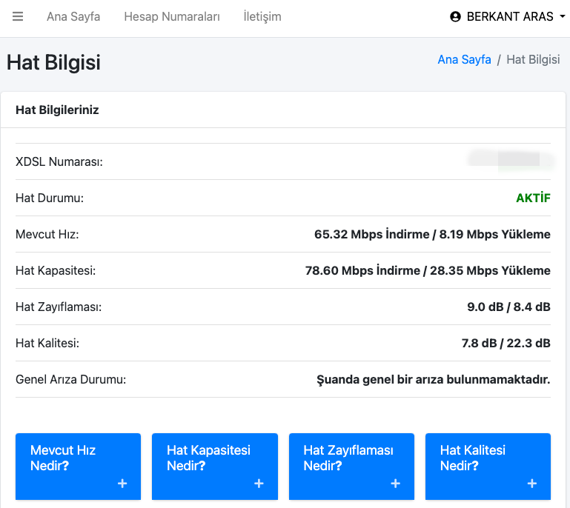Expand Hat Kalitesi Nedir plus icon
Viewport: 570px width, 508px height.
pos(531,484)
